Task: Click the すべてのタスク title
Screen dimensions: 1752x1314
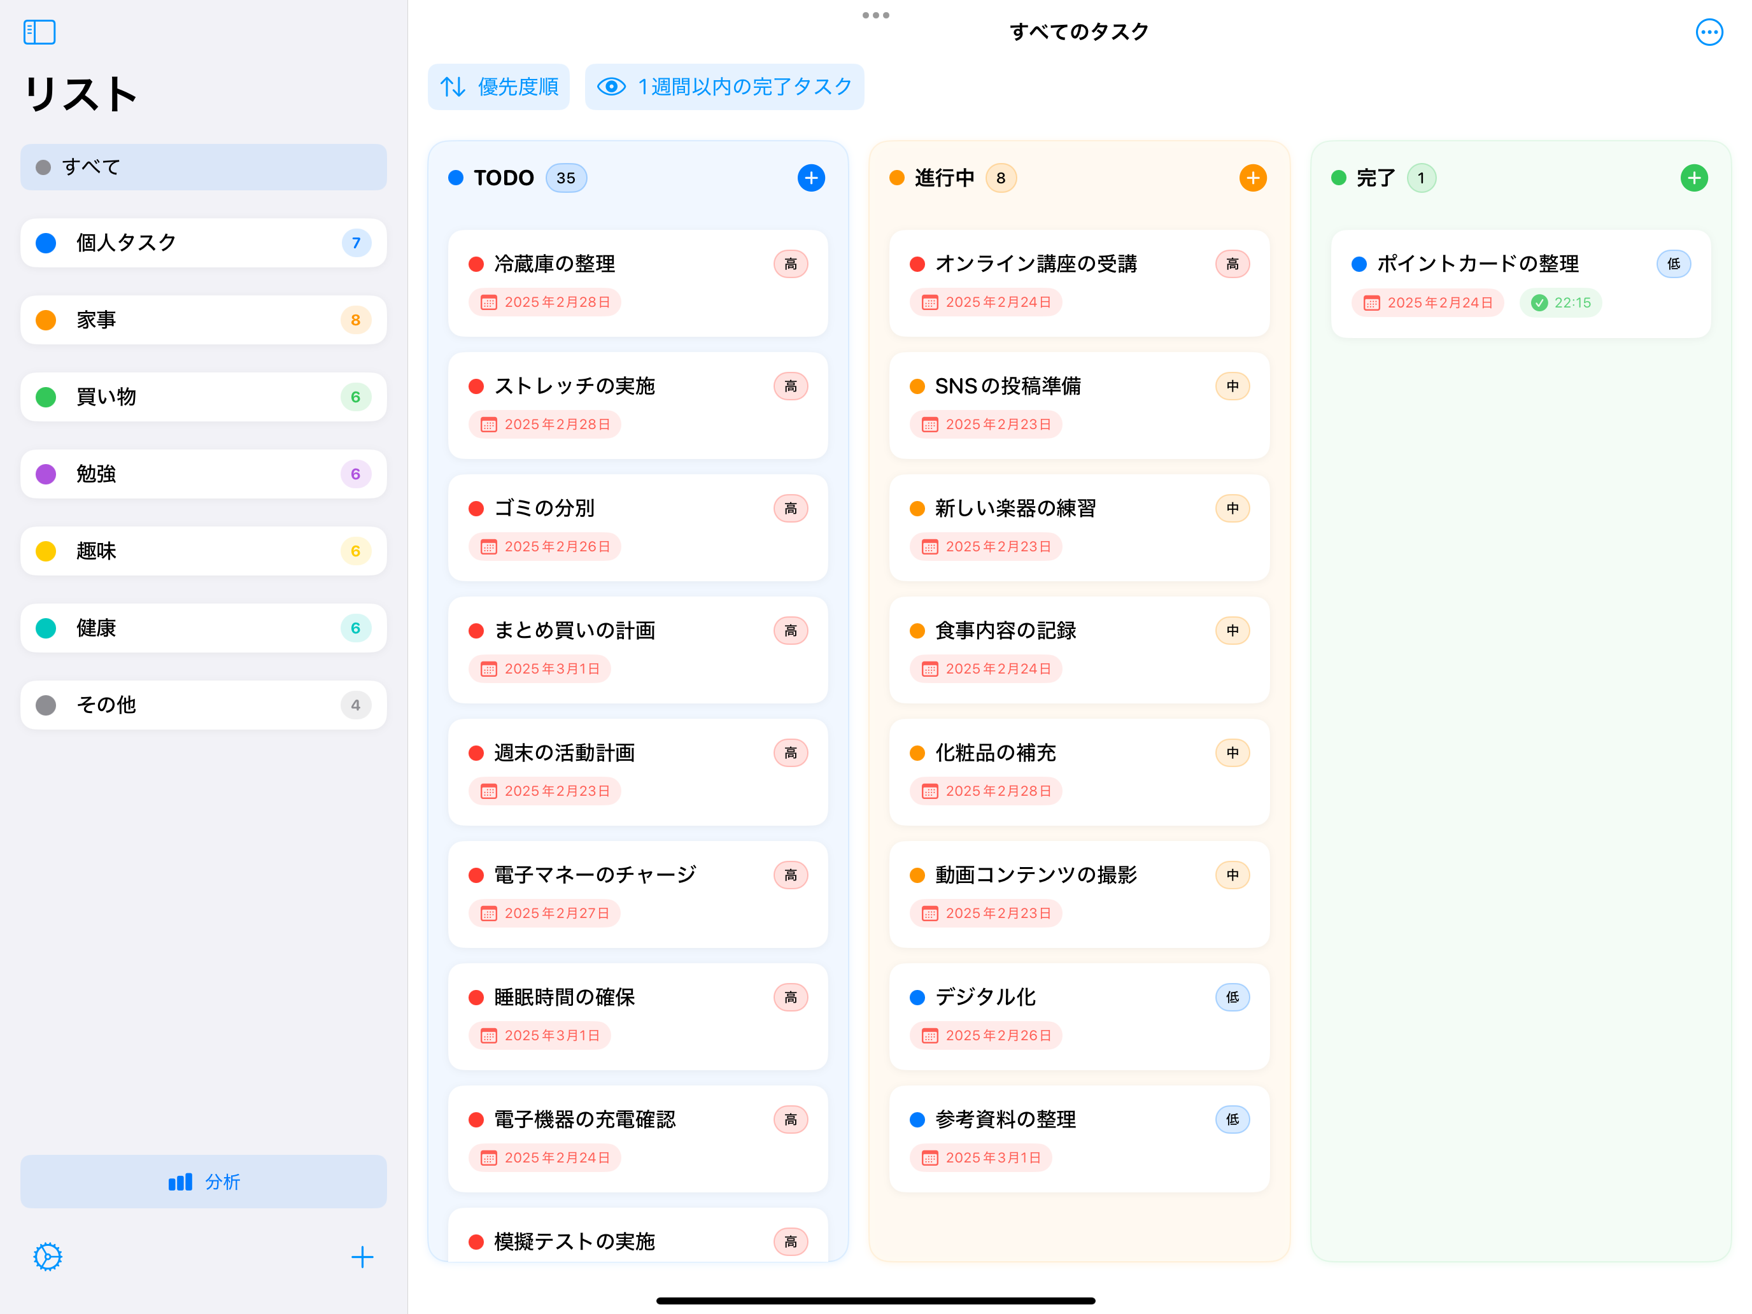Action: [1078, 32]
